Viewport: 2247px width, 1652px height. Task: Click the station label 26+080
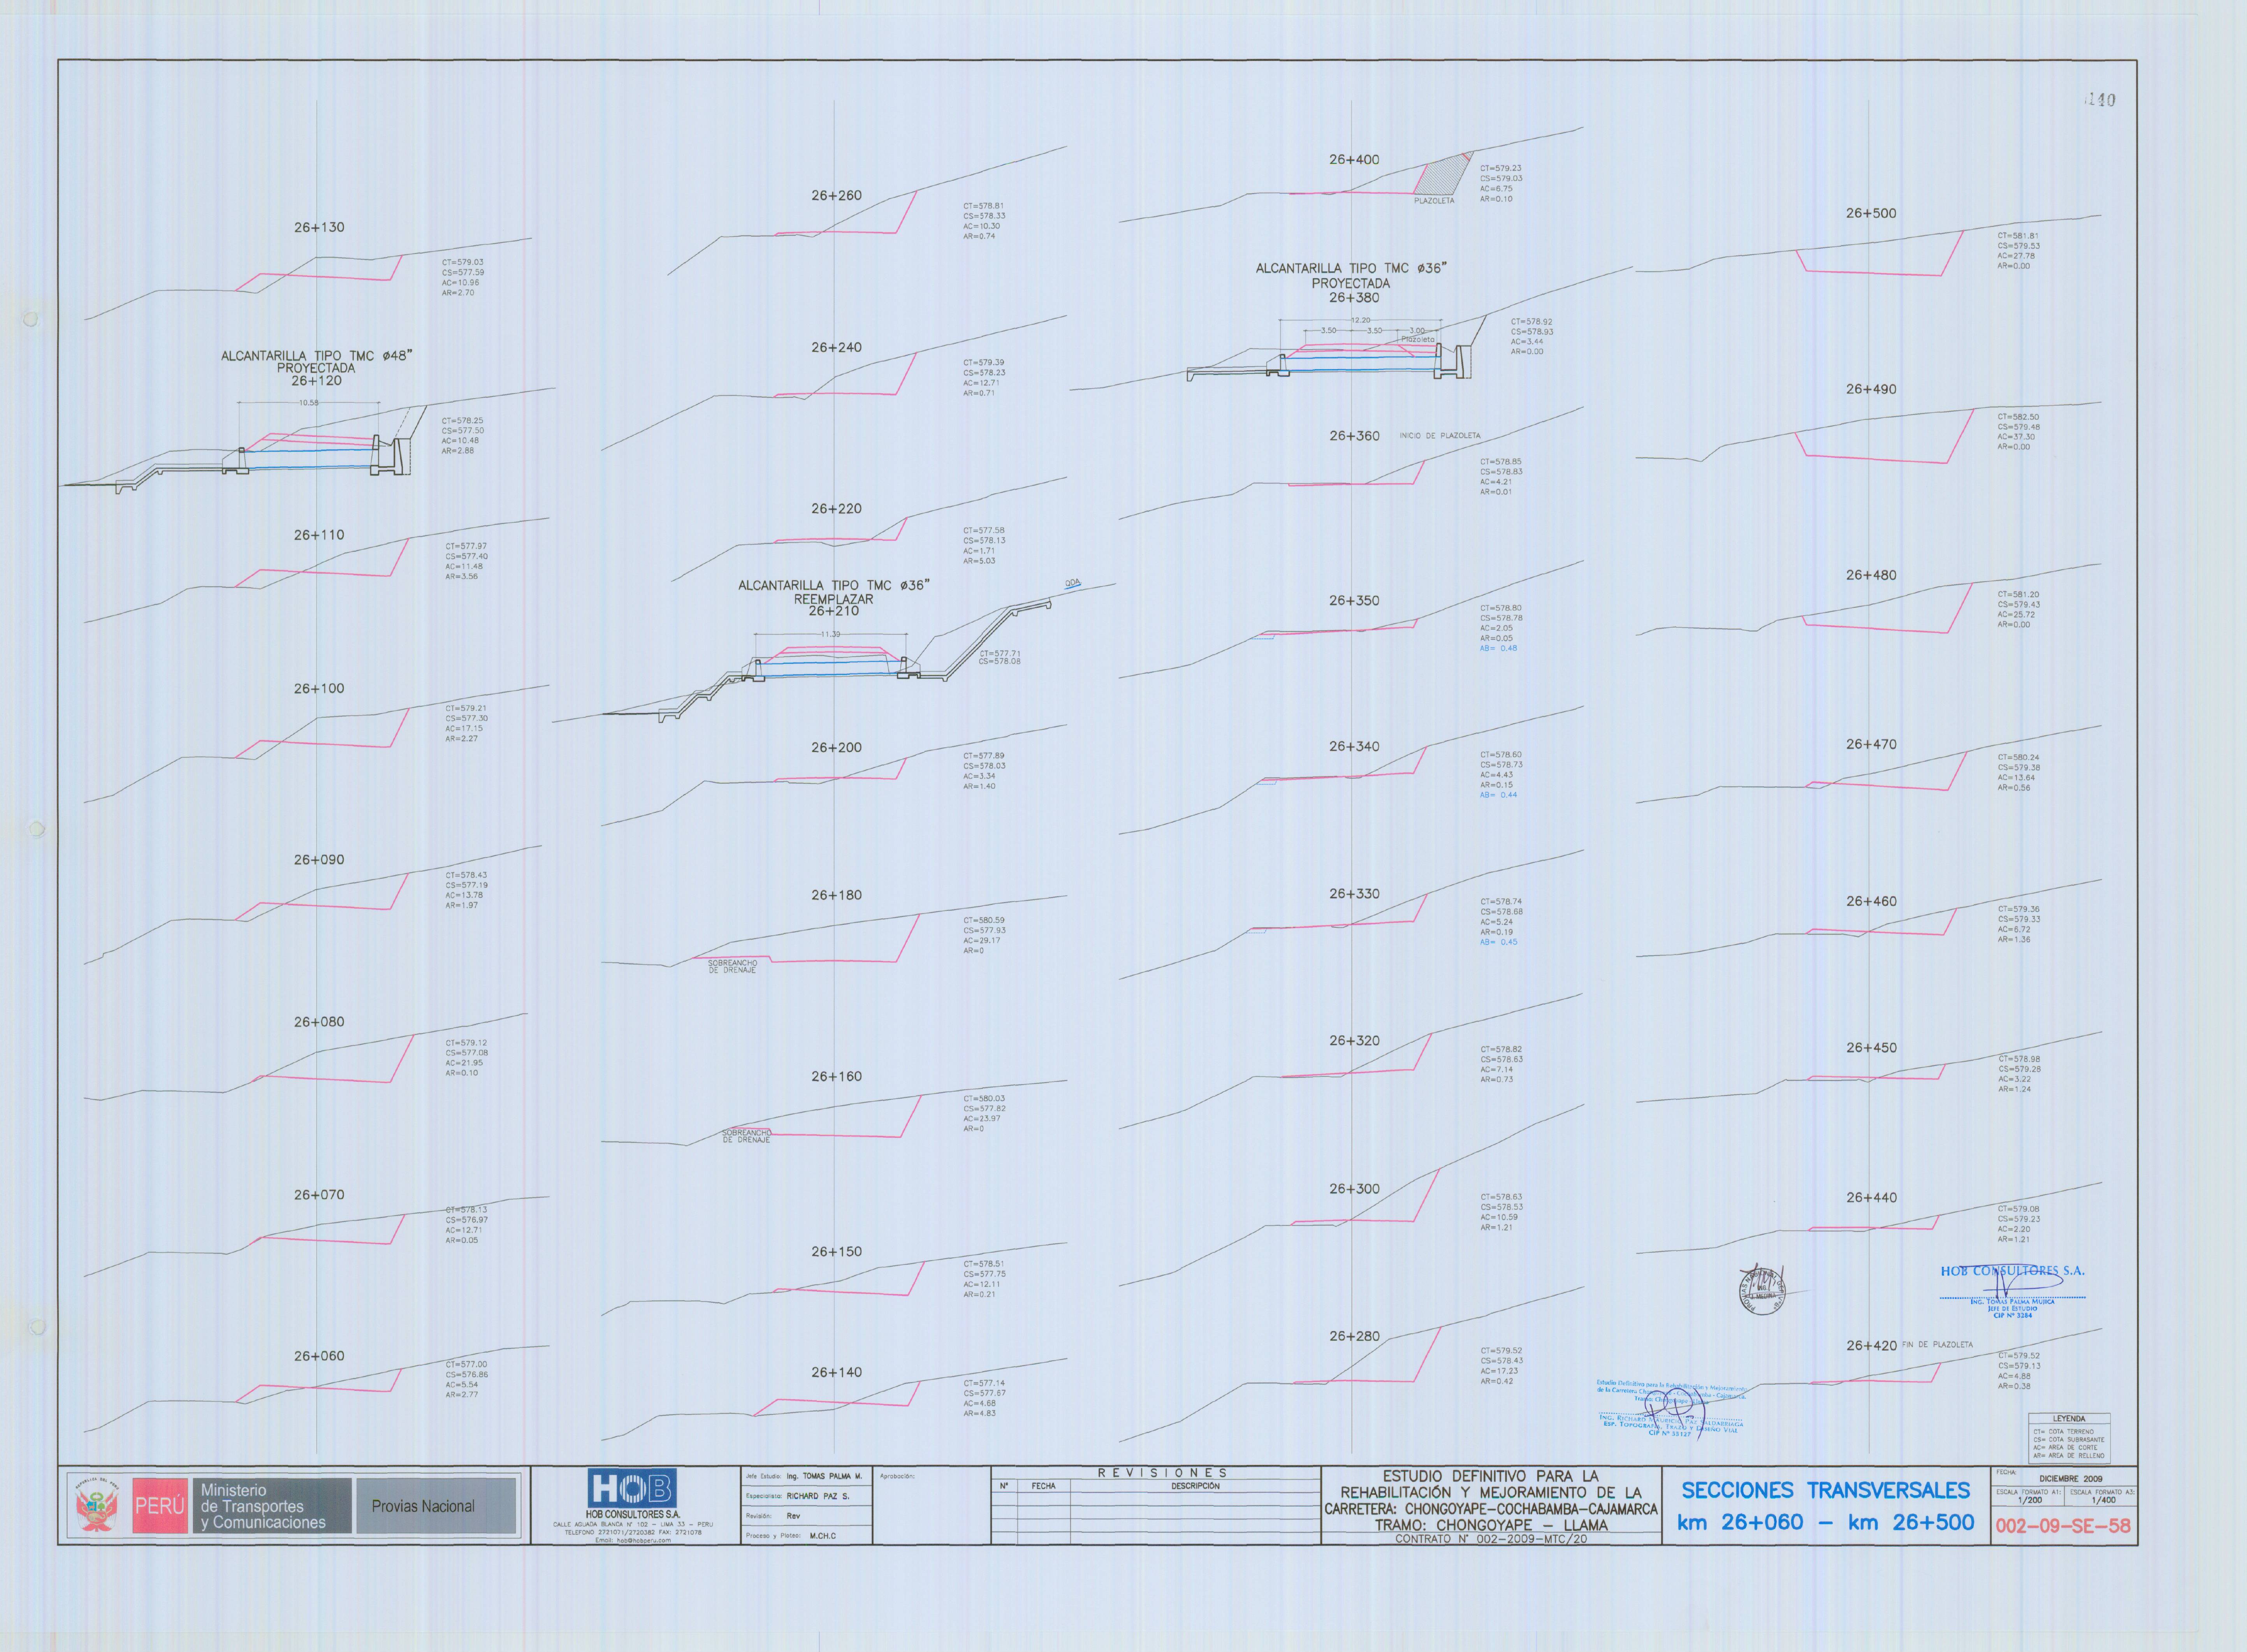319,1022
